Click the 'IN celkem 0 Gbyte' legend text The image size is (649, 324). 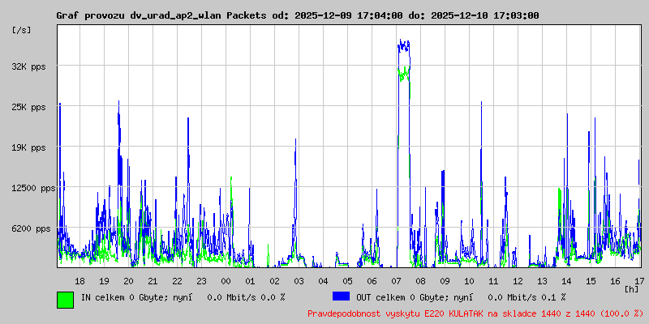click(122, 297)
